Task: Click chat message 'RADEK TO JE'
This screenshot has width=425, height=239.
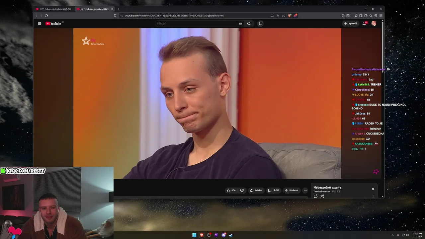Action: pyautogui.click(x=374, y=123)
